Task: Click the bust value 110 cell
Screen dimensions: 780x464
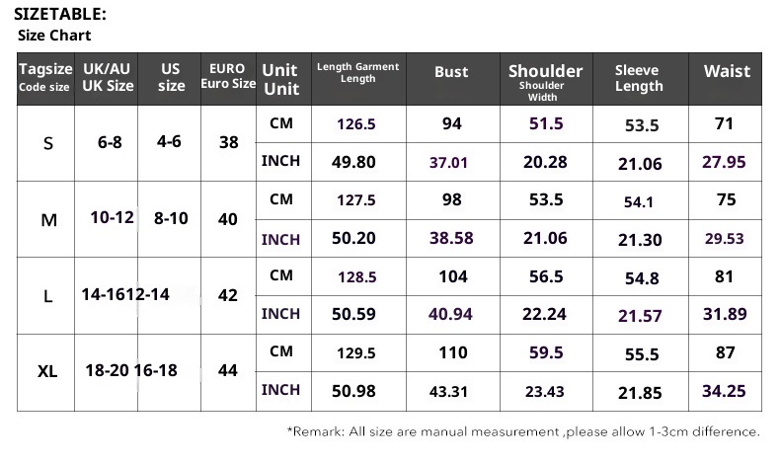Action: click(451, 352)
